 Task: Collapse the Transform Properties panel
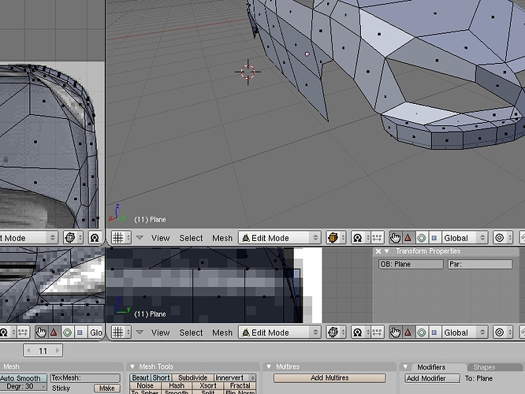pos(387,251)
